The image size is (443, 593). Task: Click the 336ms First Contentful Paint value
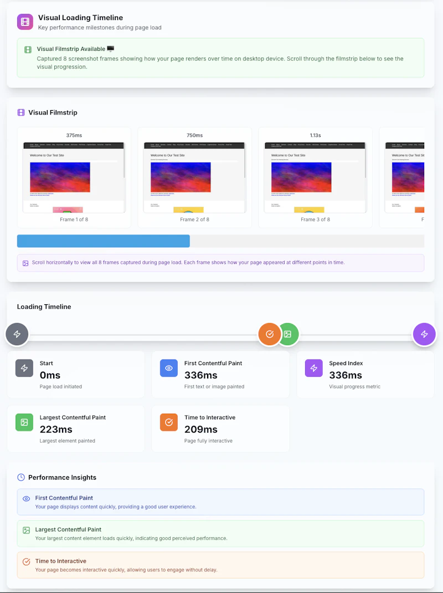(200, 375)
